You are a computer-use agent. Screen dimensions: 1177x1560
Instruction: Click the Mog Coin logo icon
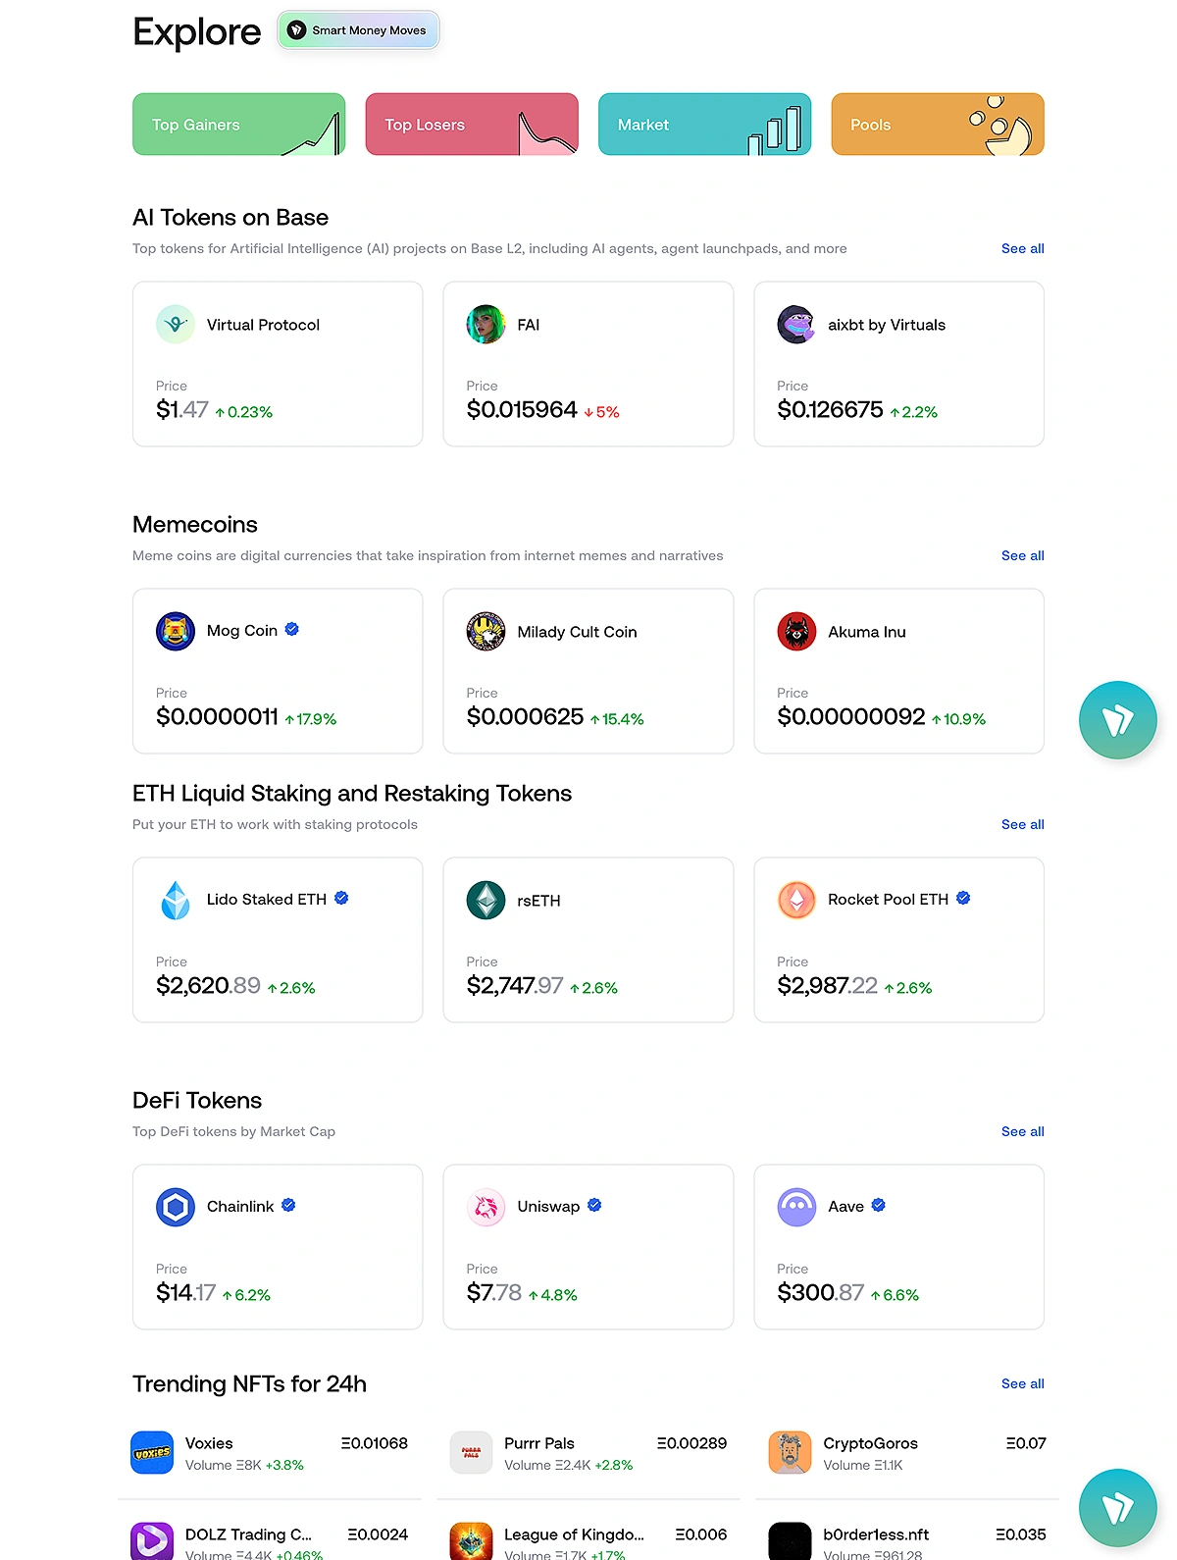[176, 632]
